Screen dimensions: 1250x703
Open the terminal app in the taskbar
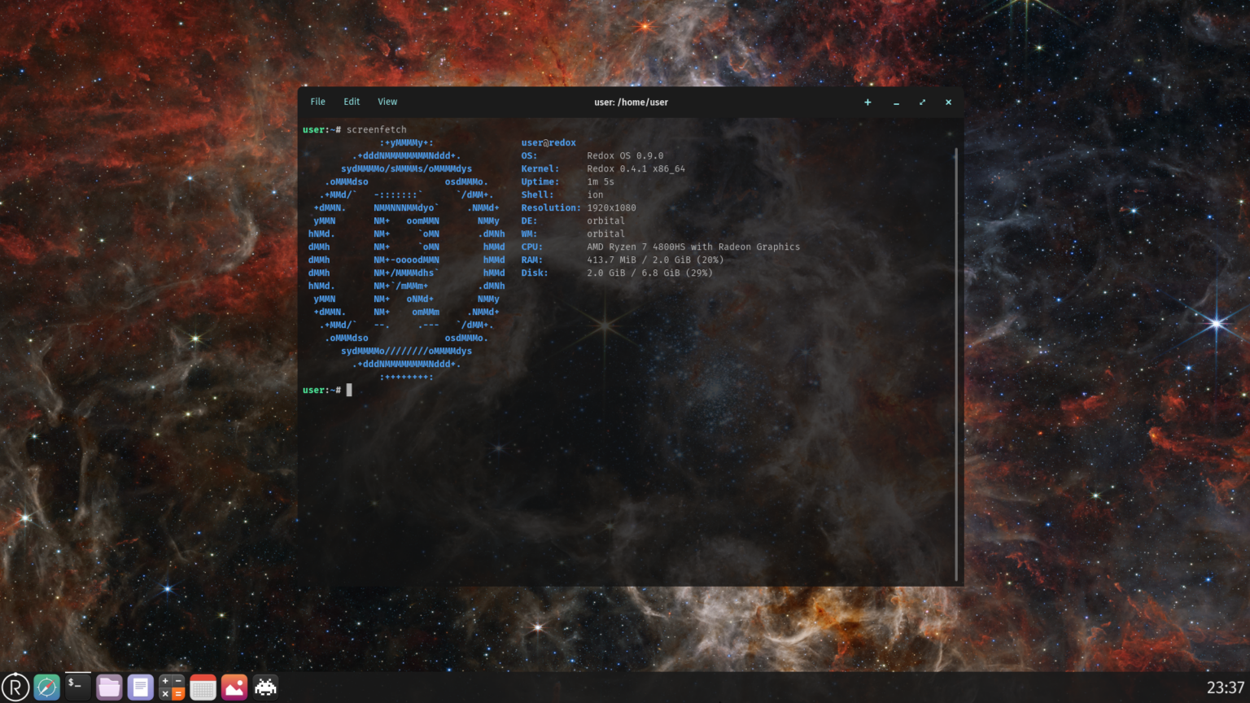(78, 686)
